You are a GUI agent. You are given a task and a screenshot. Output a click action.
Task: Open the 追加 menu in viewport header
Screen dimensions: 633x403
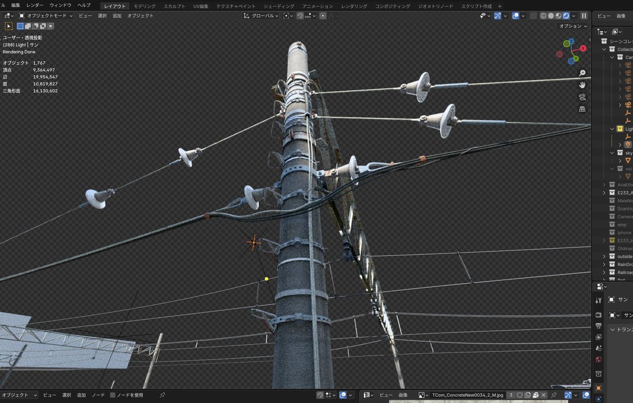[x=117, y=16]
